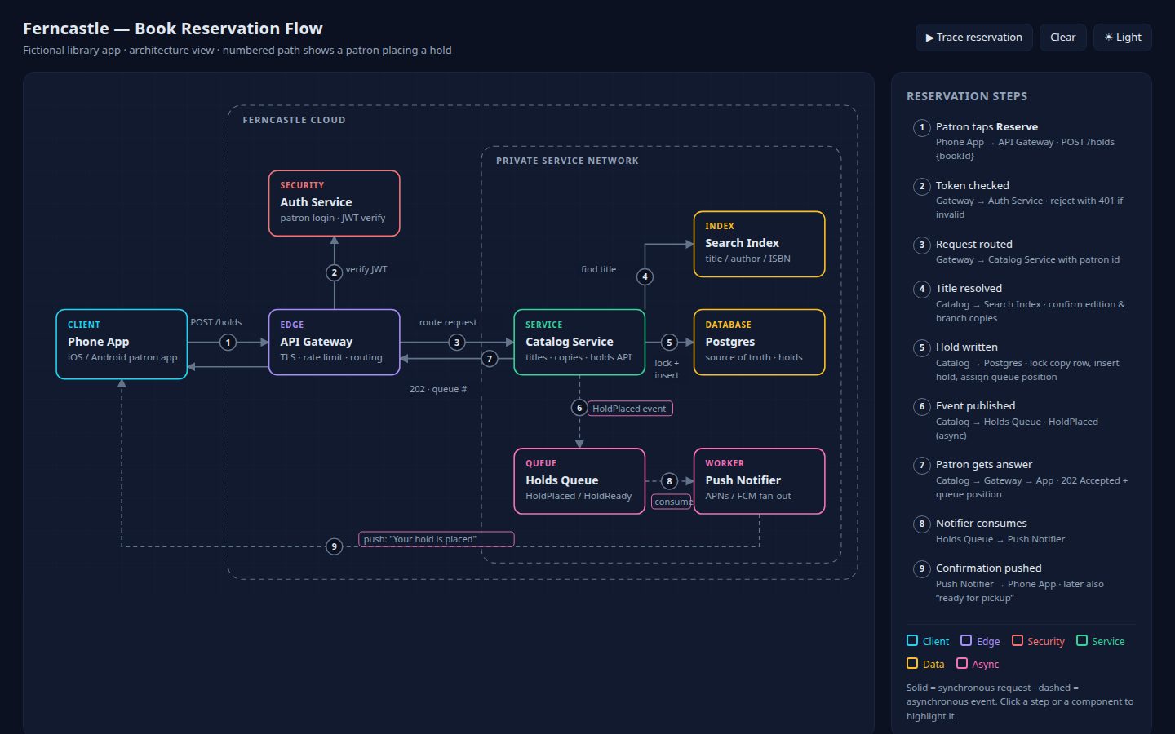Viewport: 1175px width, 734px height.
Task: Highlight the 'Event published' step
Action: click(1022, 420)
